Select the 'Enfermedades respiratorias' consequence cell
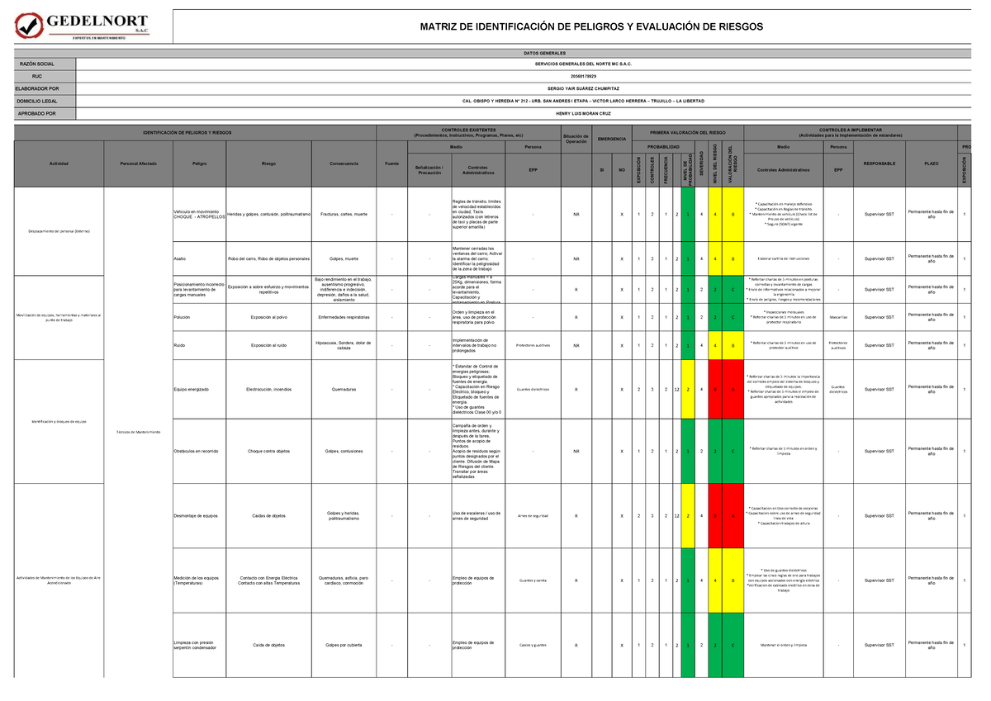This screenshot has width=991, height=701. [x=344, y=317]
